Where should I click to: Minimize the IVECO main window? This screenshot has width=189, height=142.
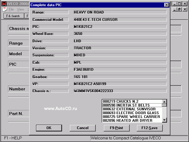[175, 4]
